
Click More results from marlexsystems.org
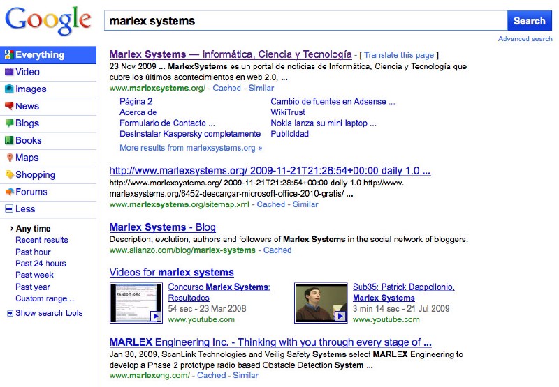point(191,148)
